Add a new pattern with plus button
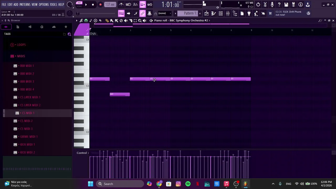The width and height of the screenshot is (336, 189). click(x=200, y=13)
